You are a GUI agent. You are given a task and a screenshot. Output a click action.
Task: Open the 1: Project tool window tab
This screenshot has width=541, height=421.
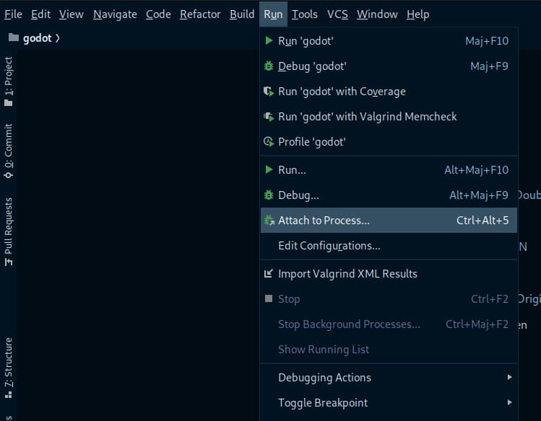click(x=9, y=81)
